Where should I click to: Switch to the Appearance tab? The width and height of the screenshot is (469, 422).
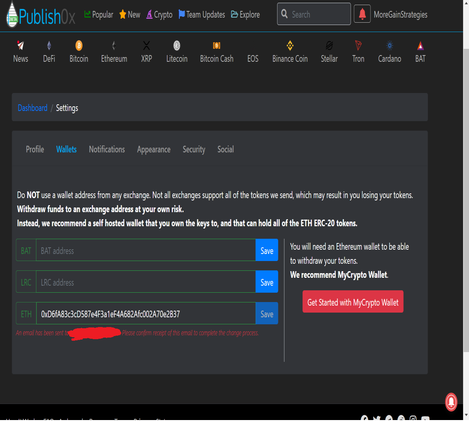(154, 149)
